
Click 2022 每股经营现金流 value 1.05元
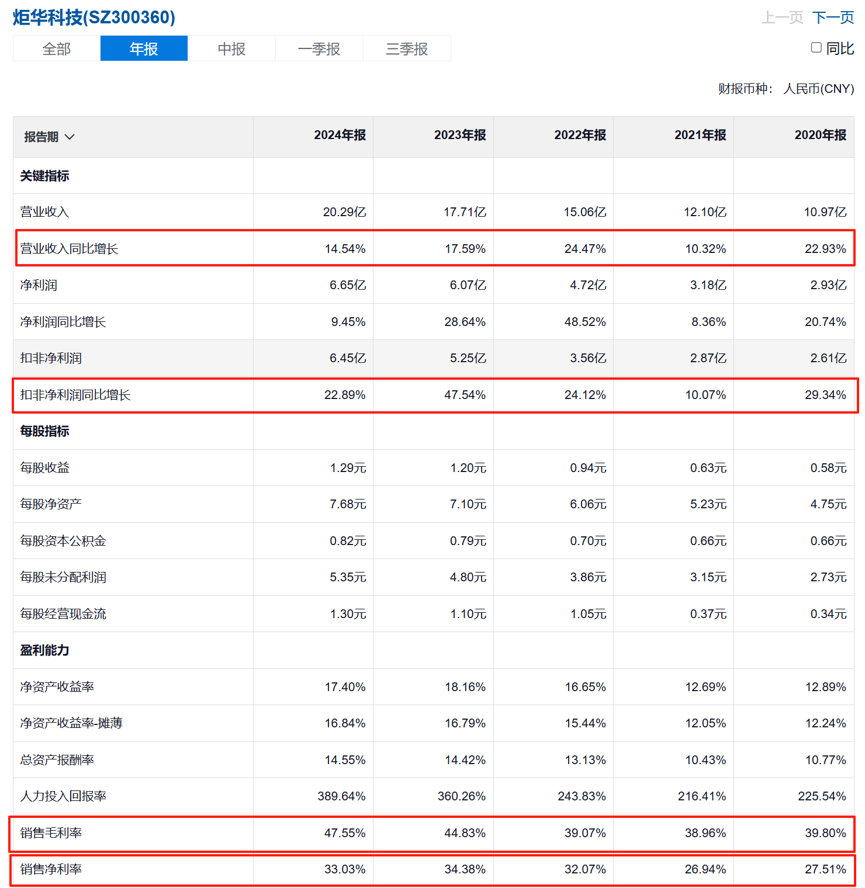coord(588,614)
